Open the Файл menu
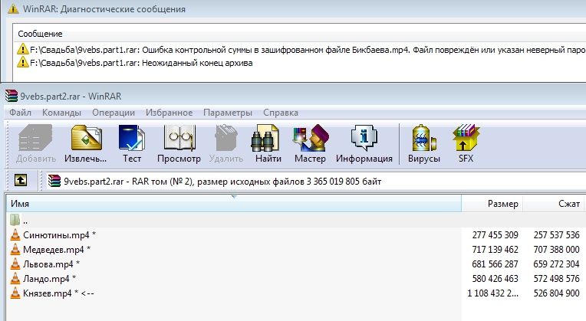The height and width of the screenshot is (321, 586). [x=20, y=113]
